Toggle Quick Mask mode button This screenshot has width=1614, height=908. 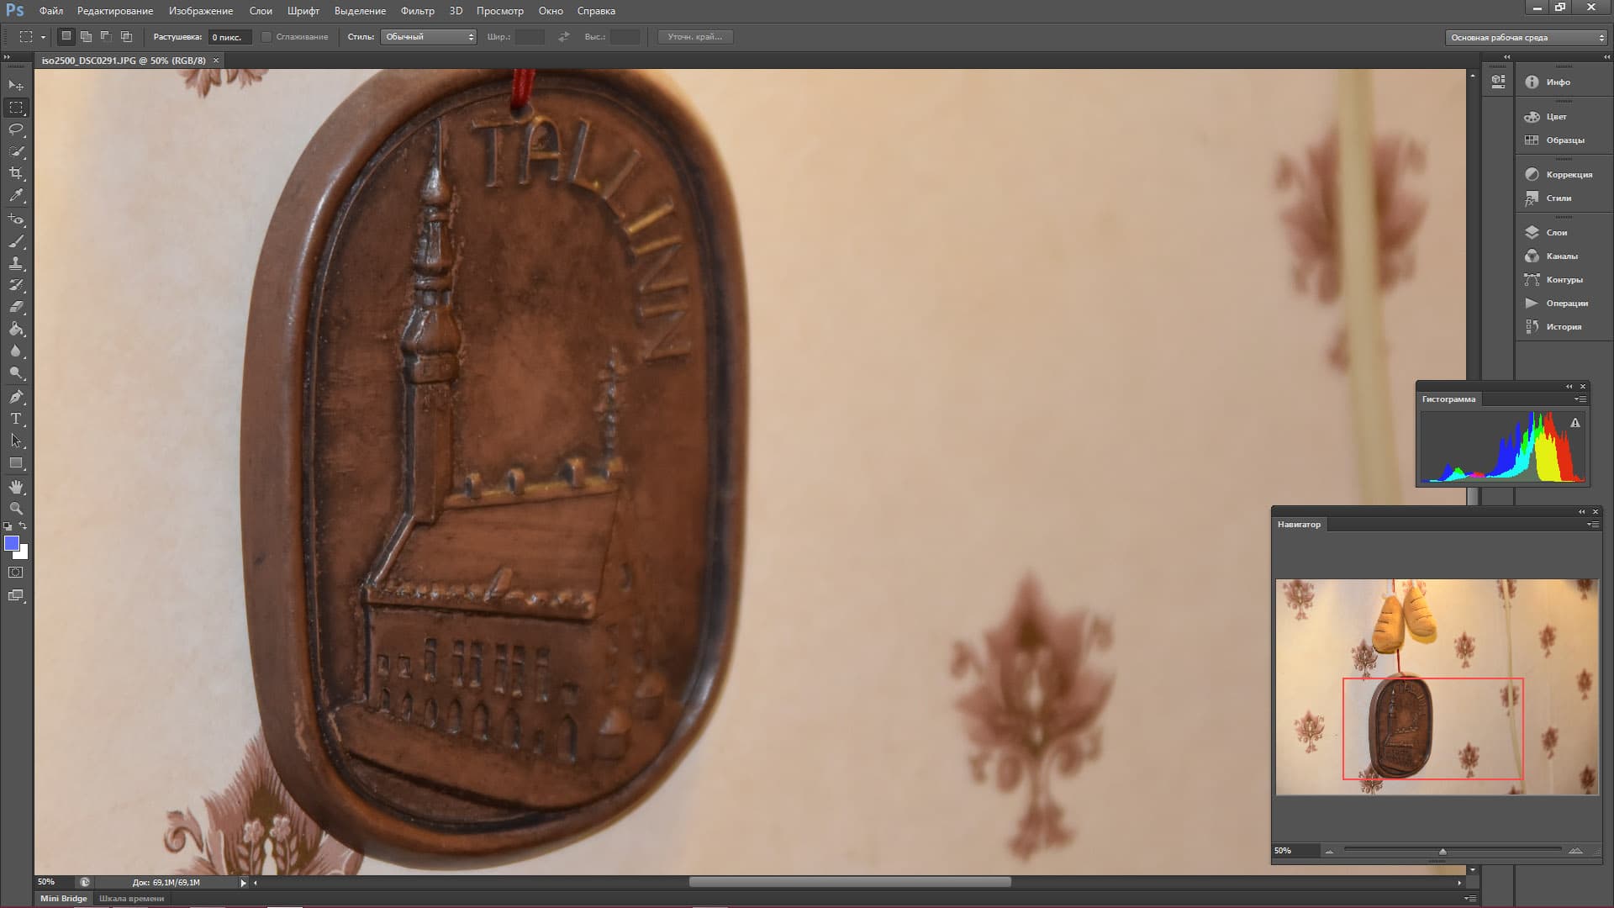pyautogui.click(x=16, y=573)
